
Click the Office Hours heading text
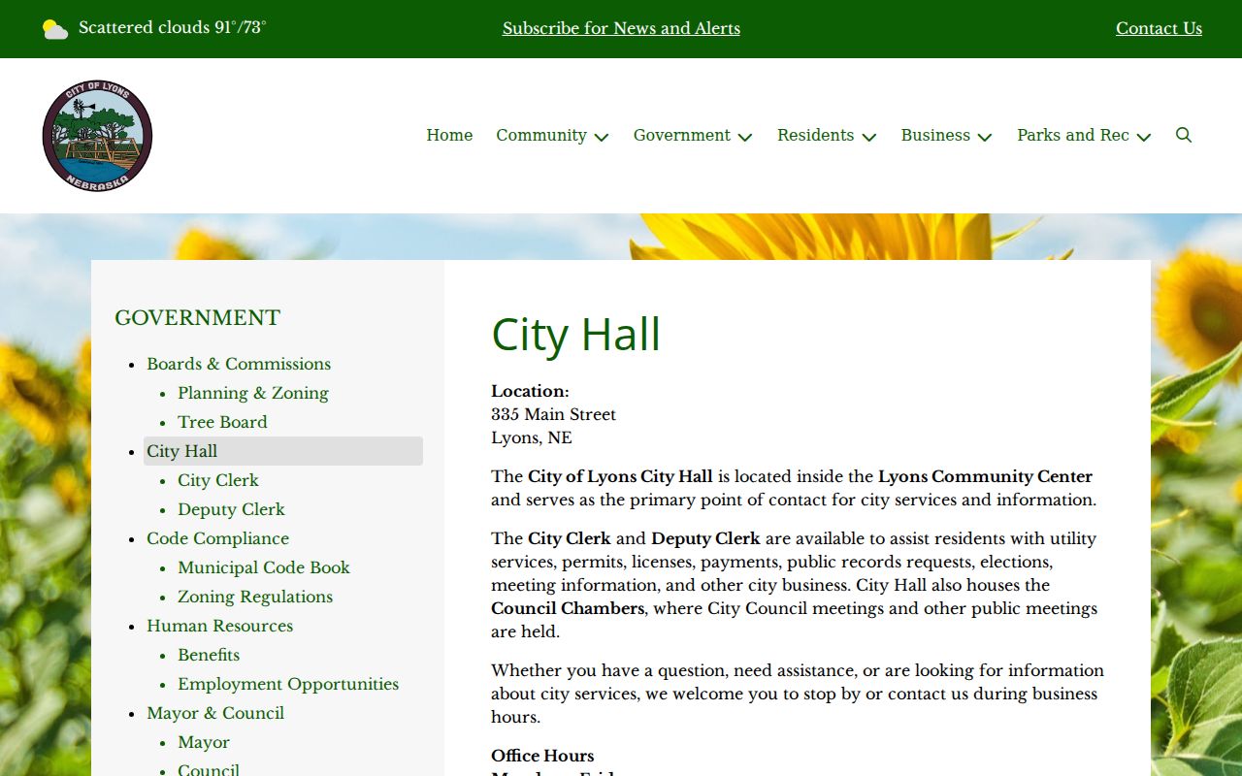542,756
